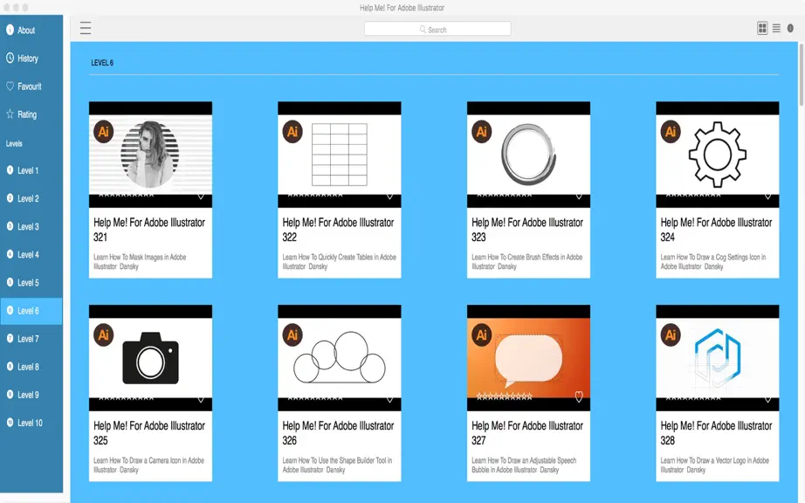Open tutorial 322 about creating tables
The height and width of the screenshot is (503, 805).
(x=338, y=230)
